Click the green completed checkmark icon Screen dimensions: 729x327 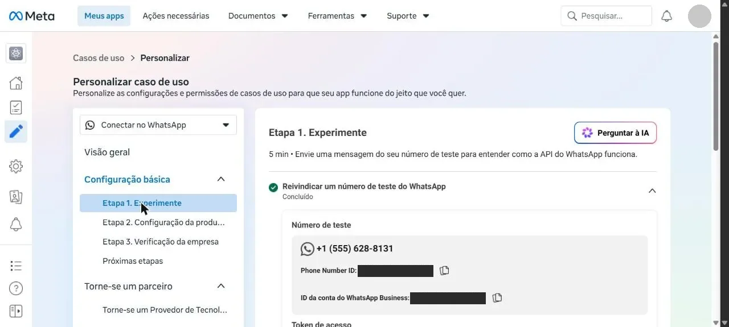tap(273, 187)
